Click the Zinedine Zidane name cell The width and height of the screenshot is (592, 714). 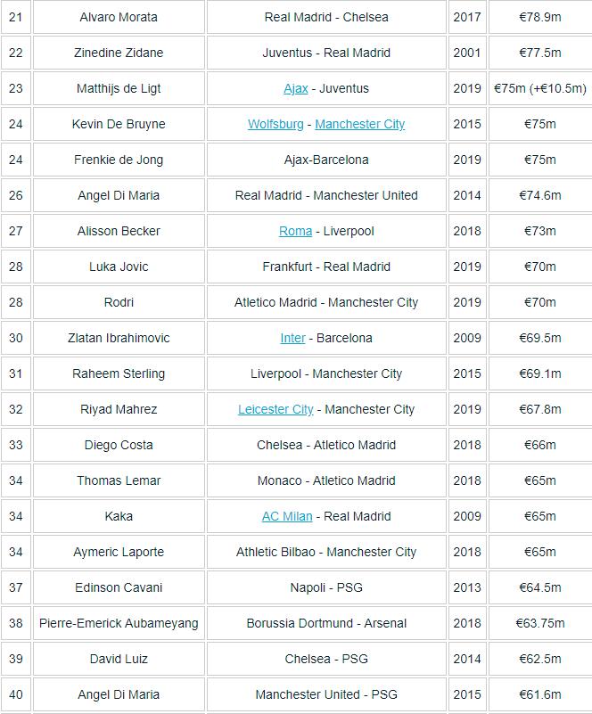coord(119,53)
